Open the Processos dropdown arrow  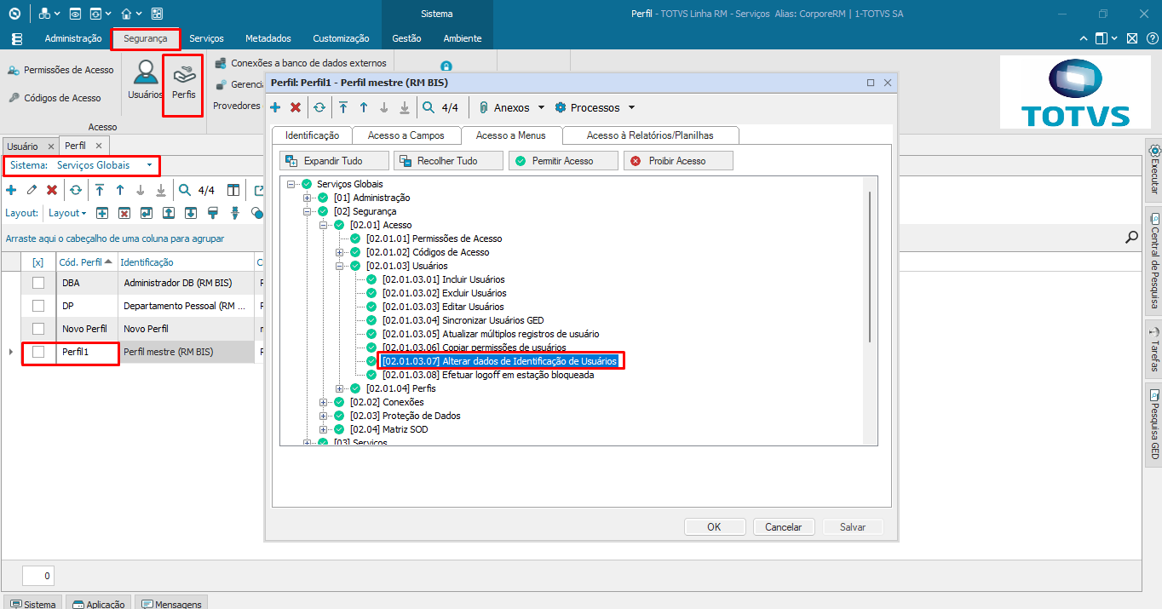coord(631,107)
